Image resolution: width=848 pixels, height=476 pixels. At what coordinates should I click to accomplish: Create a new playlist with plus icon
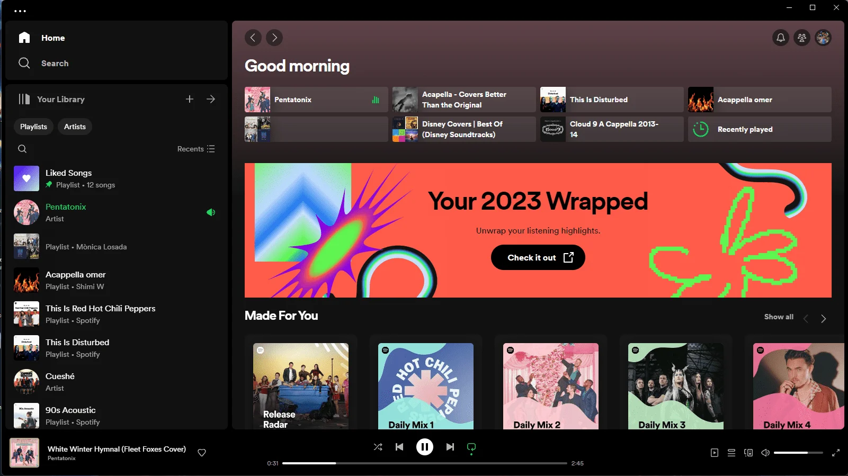pos(190,99)
